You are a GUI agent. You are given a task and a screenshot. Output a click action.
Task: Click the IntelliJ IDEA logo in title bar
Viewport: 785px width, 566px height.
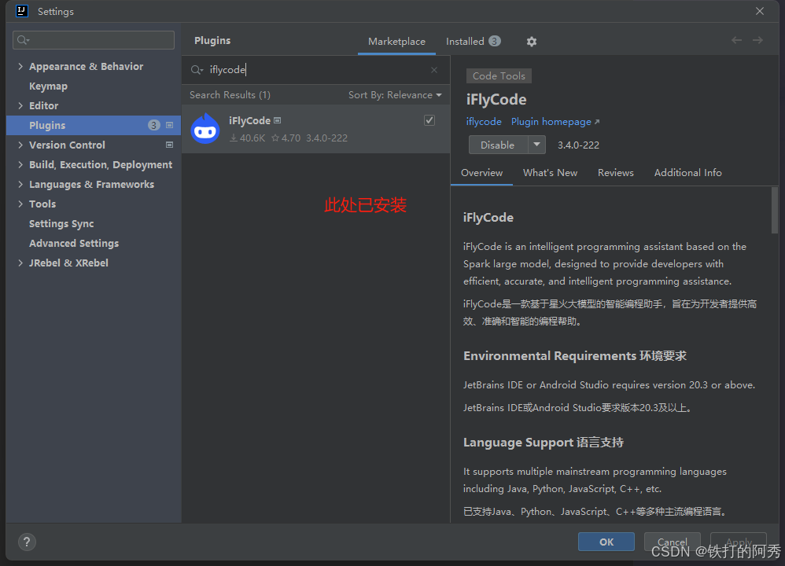click(22, 10)
